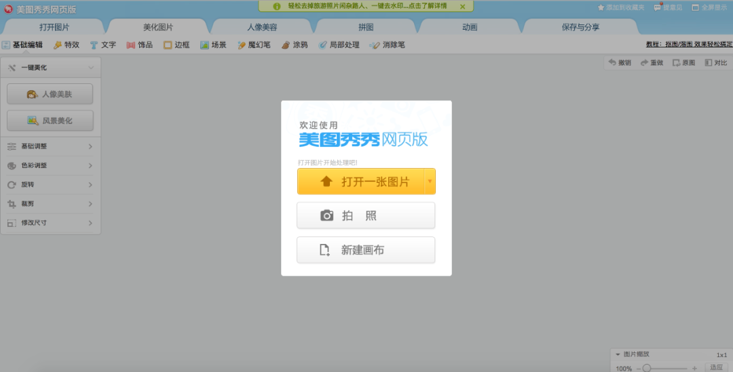Open the 局部处理 local processing tool
The height and width of the screenshot is (372, 733).
click(x=339, y=45)
